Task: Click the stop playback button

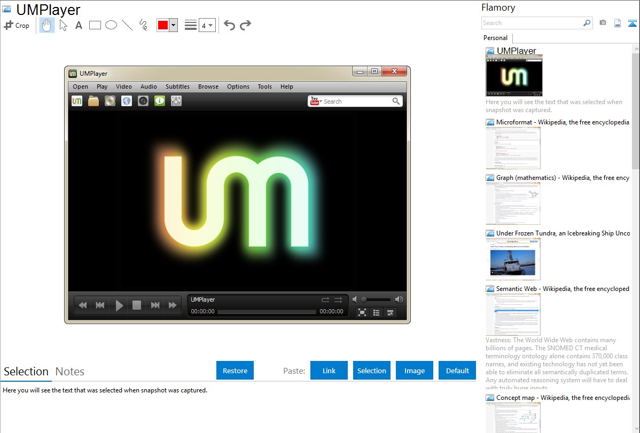Action: [137, 305]
